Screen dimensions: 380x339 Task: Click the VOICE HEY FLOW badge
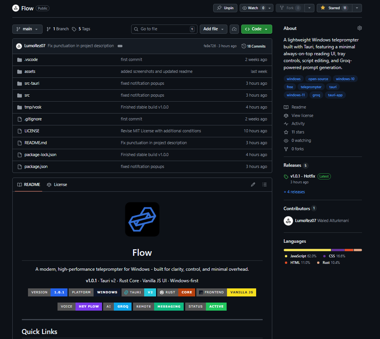80,306
